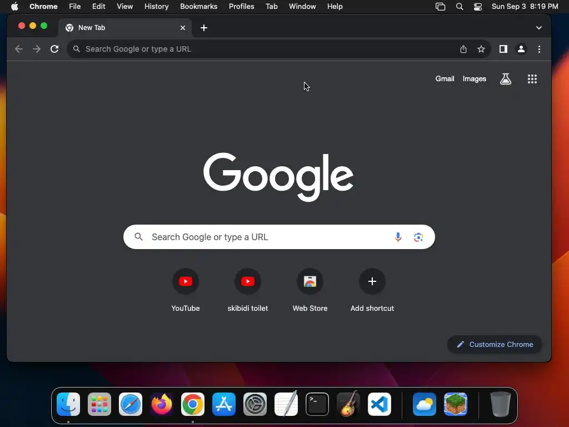
Task: Share this page via share icon
Action: pyautogui.click(x=463, y=49)
